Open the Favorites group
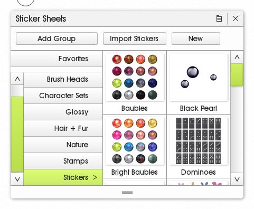The image size is (254, 209). (57, 59)
